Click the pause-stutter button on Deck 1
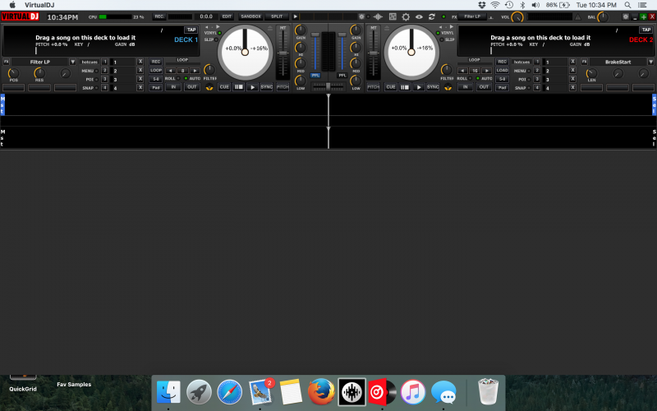 pos(238,87)
